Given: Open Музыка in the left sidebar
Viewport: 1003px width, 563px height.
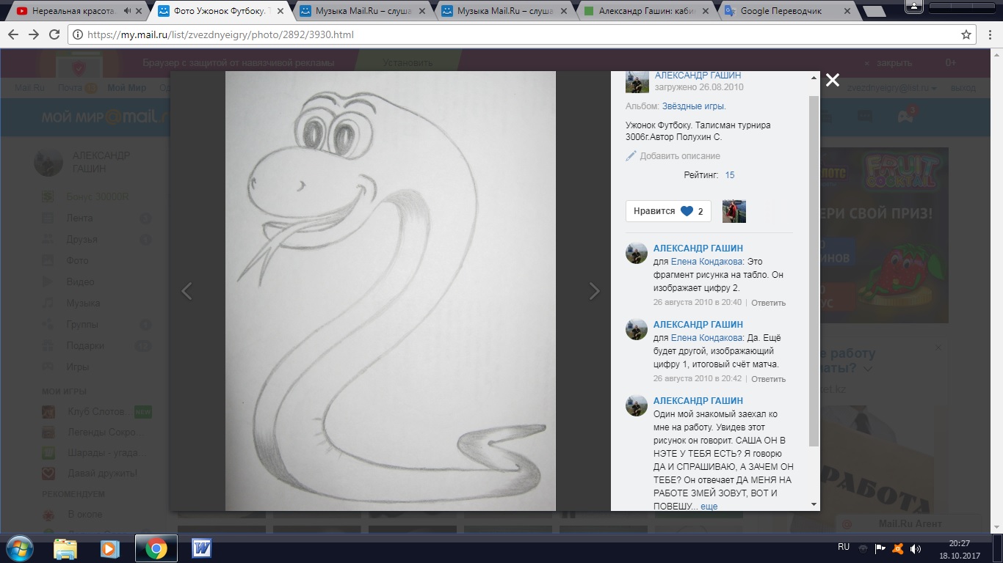Looking at the screenshot, I should [83, 303].
